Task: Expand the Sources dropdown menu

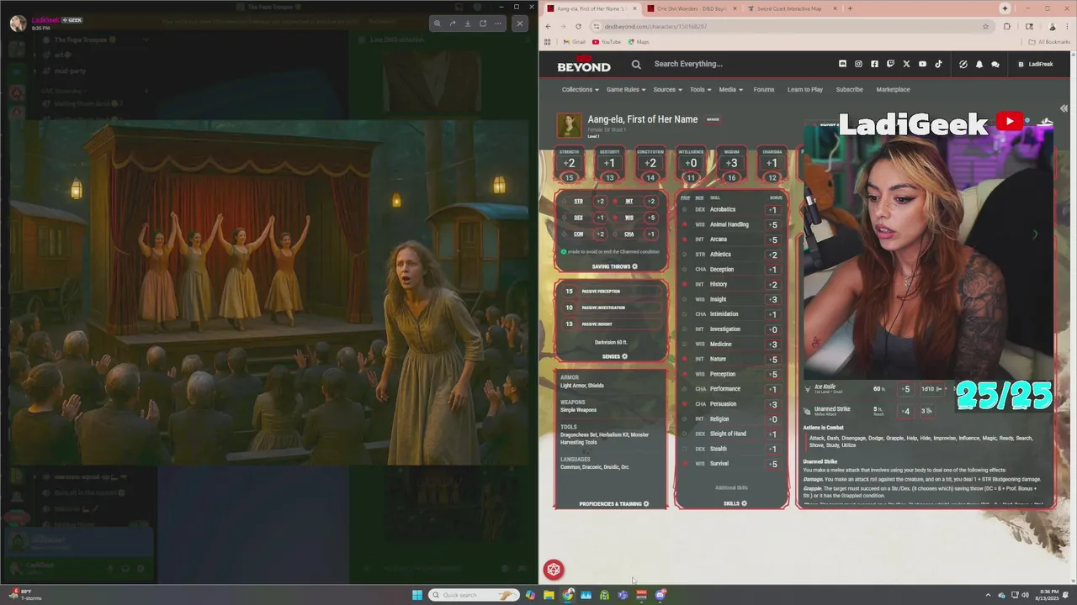Action: click(x=667, y=89)
